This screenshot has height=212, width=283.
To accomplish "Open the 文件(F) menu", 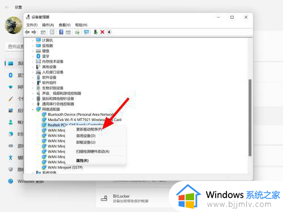I will click(32, 25).
